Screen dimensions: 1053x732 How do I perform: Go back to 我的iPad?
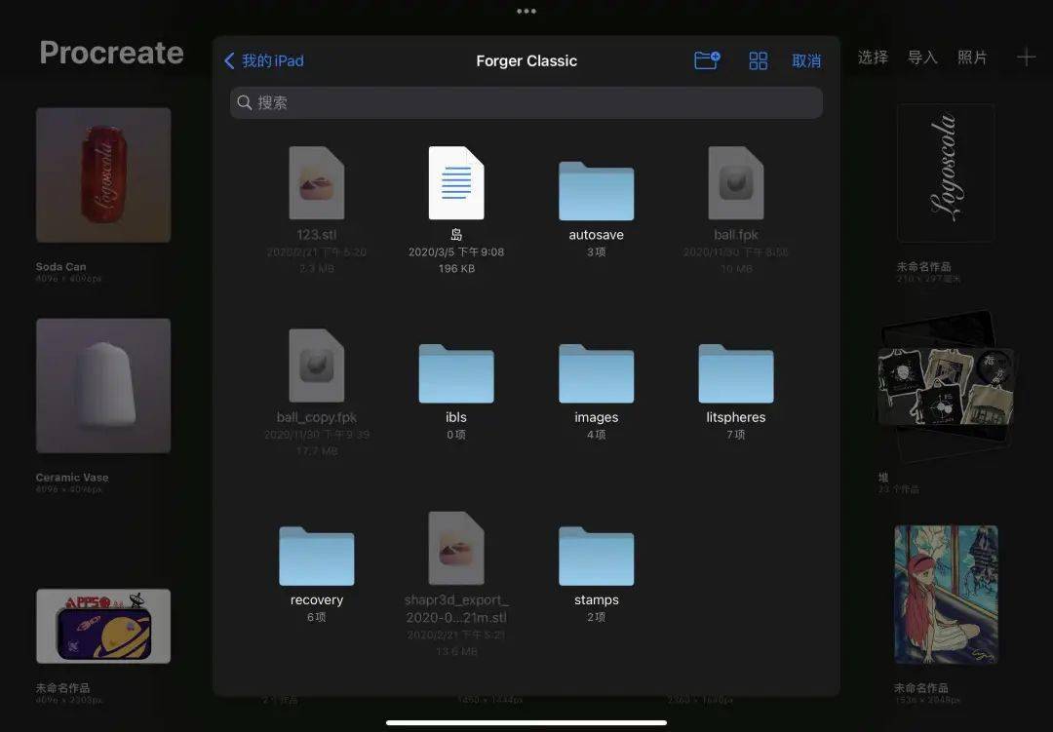[x=263, y=59]
